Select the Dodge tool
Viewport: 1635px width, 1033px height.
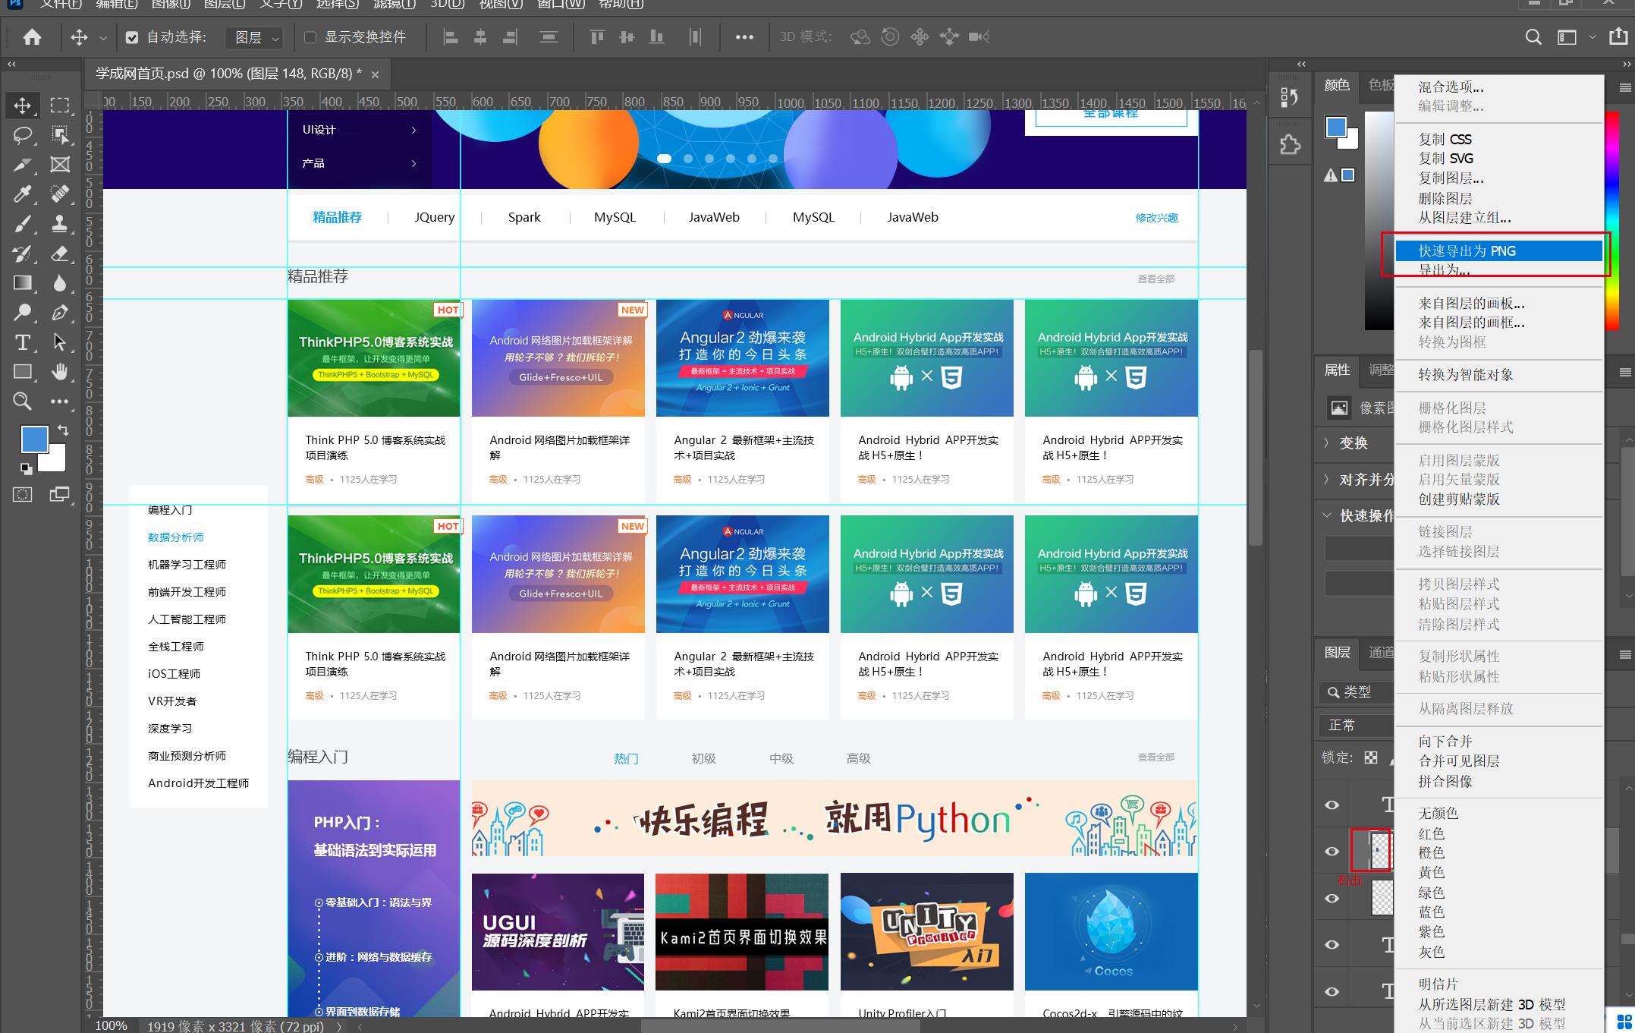tap(23, 312)
